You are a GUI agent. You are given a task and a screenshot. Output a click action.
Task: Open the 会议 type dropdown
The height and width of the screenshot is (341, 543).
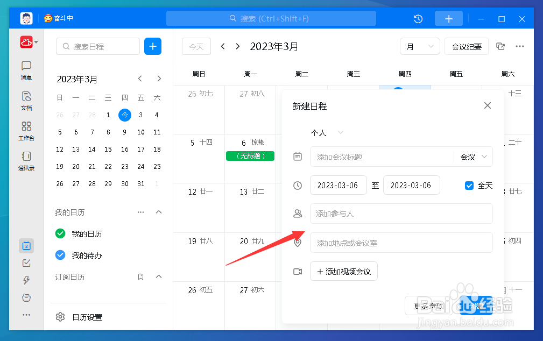[474, 157]
